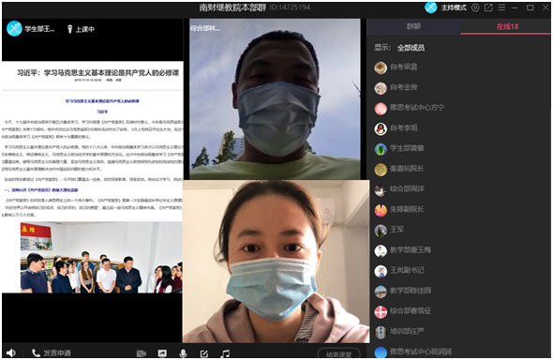Switch to the 群聊 tab
553x360 pixels.
click(413, 26)
